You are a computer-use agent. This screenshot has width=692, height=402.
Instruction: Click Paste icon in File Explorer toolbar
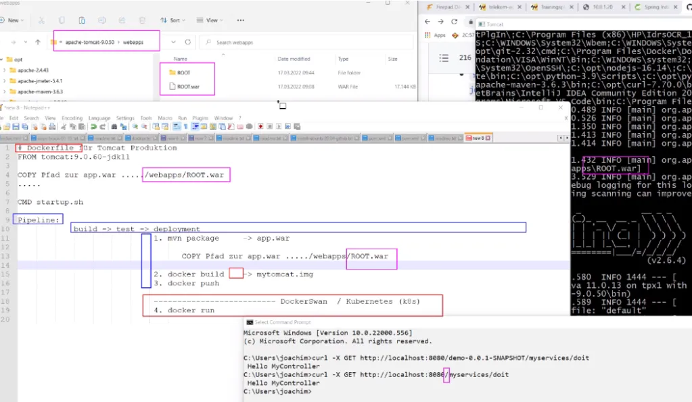click(82, 20)
